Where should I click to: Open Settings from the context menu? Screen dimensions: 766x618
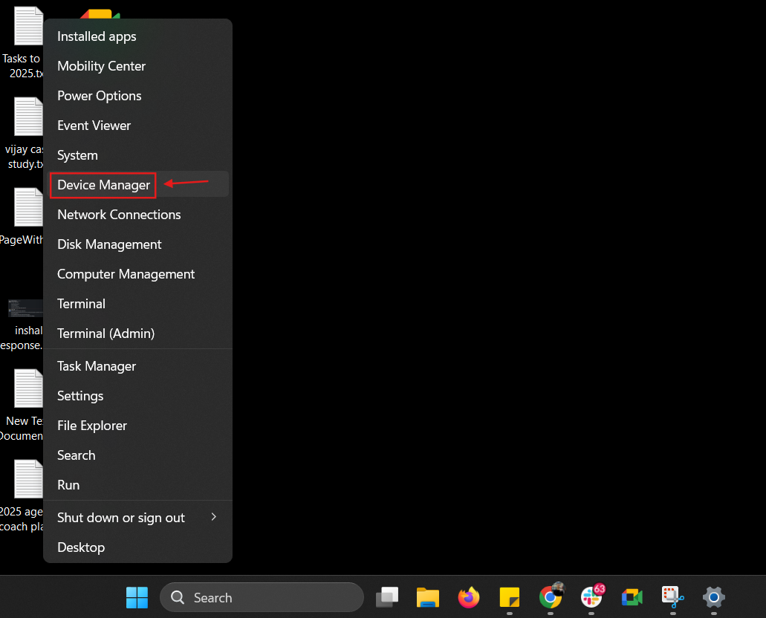coord(137,396)
